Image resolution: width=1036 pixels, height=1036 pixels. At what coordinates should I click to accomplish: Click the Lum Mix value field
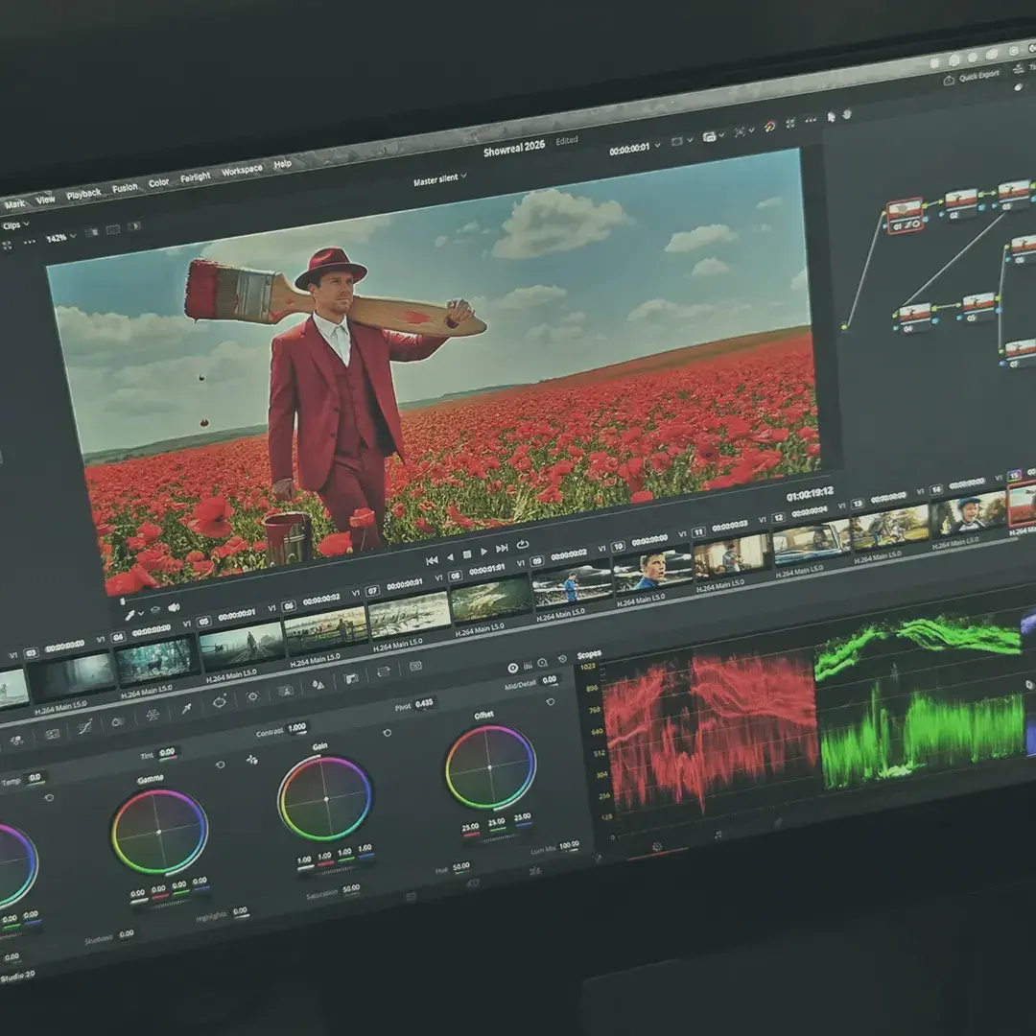[569, 845]
